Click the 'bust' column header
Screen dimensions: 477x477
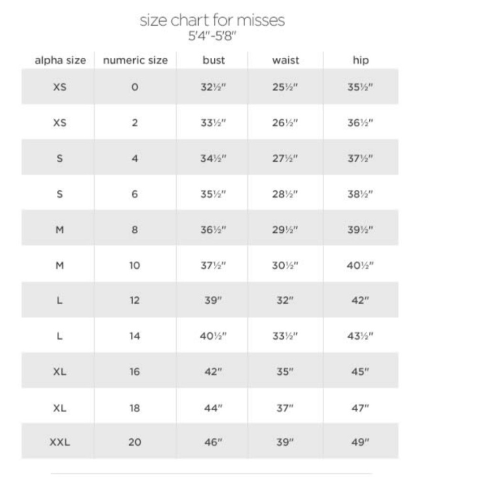point(214,60)
